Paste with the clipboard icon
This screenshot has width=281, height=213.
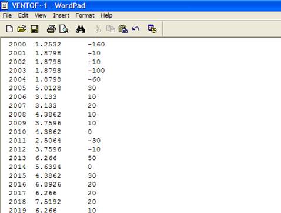click(123, 29)
